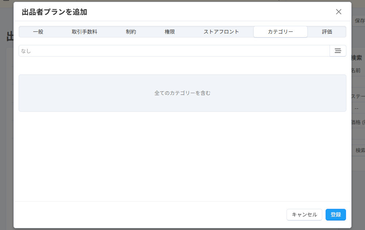Focus the なし category input field
The width and height of the screenshot is (365, 230).
point(174,51)
